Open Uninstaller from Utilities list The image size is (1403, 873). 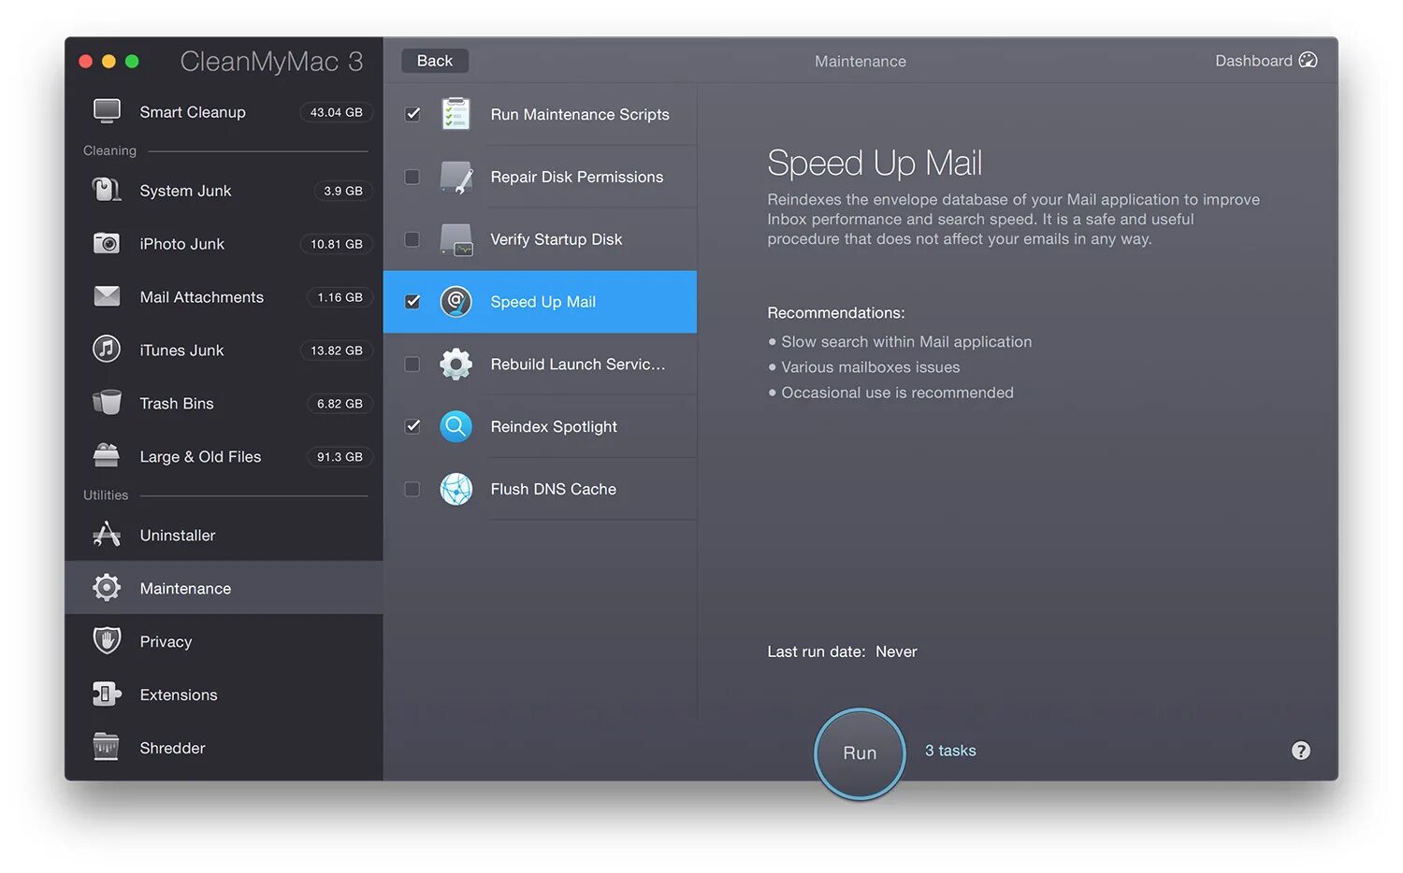[x=224, y=535]
